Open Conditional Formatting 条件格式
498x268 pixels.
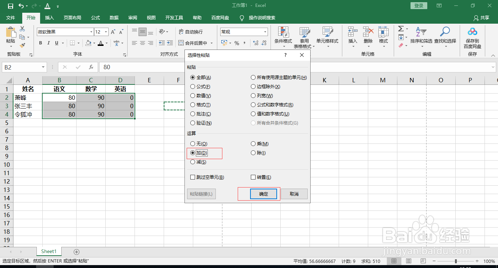pos(283,37)
